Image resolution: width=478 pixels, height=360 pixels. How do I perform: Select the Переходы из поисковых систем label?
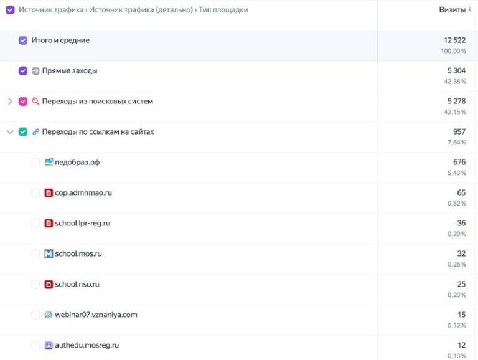(98, 102)
